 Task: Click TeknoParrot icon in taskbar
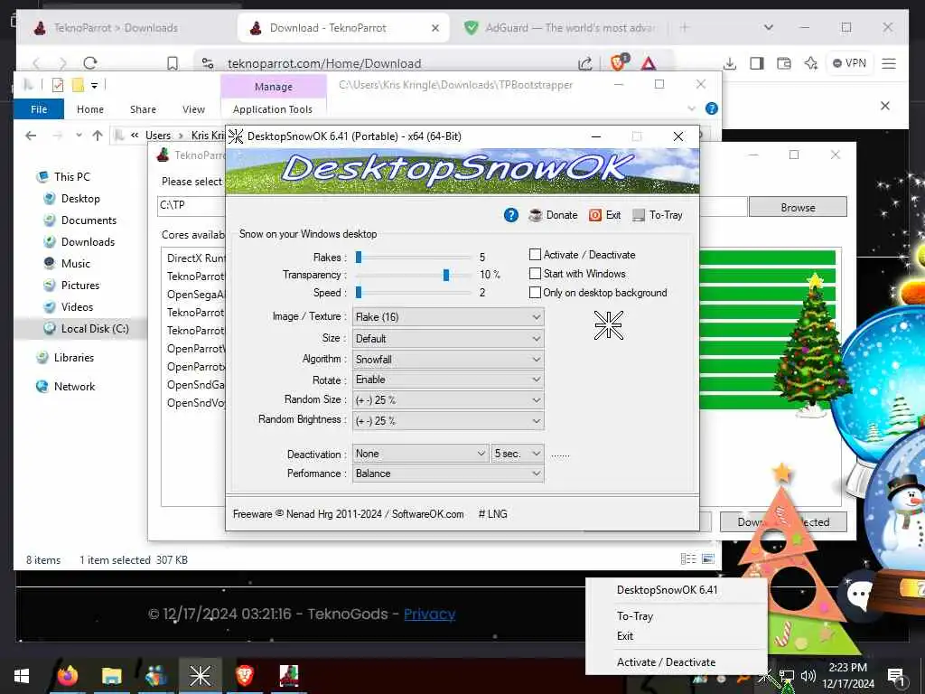tap(288, 676)
